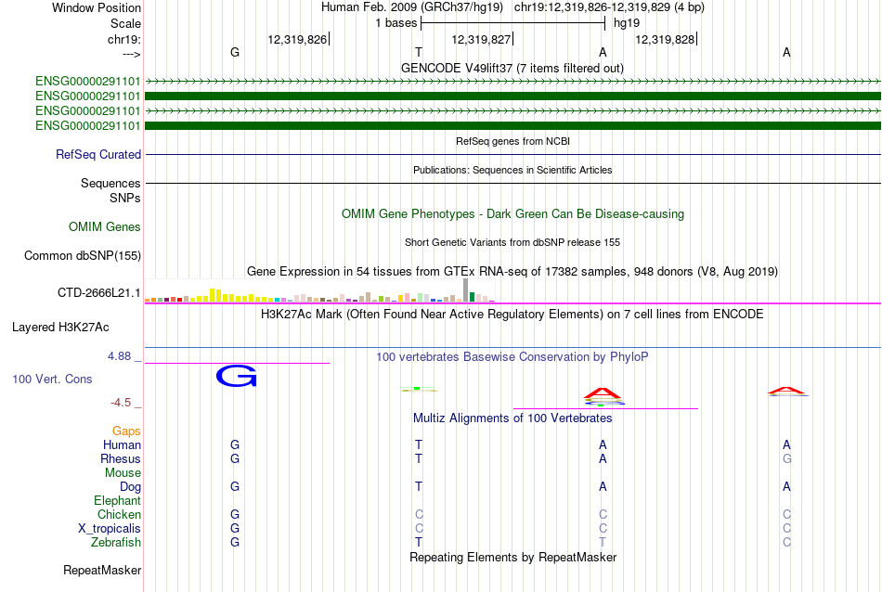Click the Chicken species label
The height and width of the screenshot is (592, 882).
pyautogui.click(x=119, y=514)
